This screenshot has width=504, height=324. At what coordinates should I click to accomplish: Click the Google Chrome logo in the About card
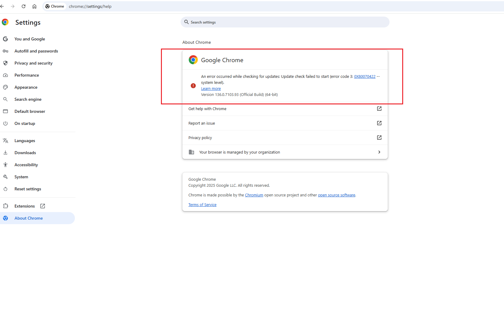pyautogui.click(x=193, y=60)
